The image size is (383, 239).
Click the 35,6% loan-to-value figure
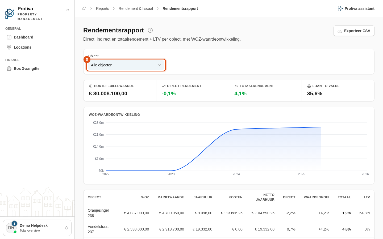tap(315, 93)
